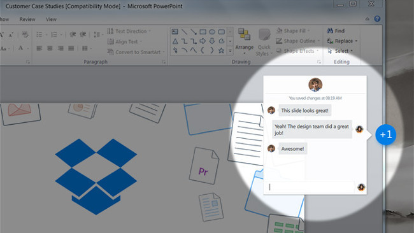Insert the 5-Point Star shape

[x=221, y=50]
